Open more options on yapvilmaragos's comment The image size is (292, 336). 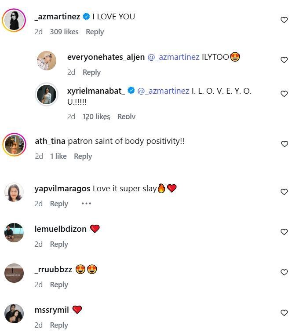(x=86, y=204)
